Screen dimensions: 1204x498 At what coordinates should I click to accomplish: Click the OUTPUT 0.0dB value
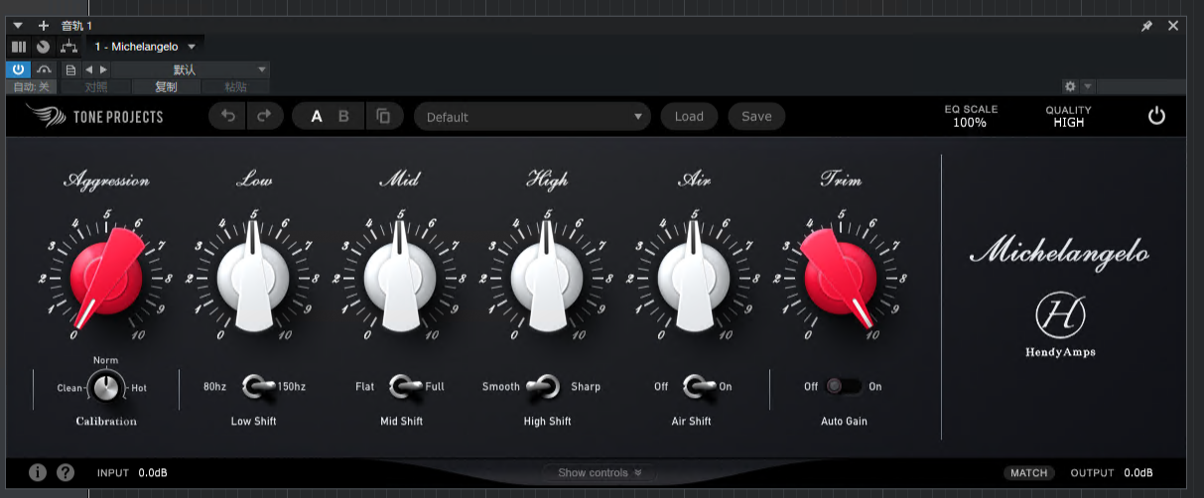[1137, 473]
